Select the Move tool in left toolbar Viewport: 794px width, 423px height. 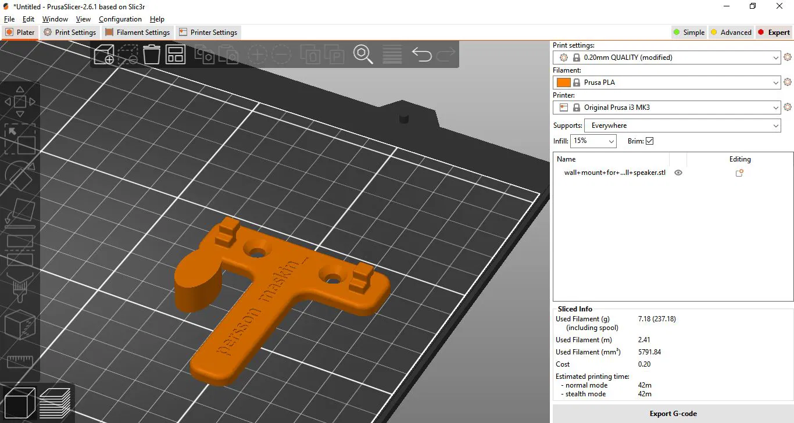tap(20, 102)
